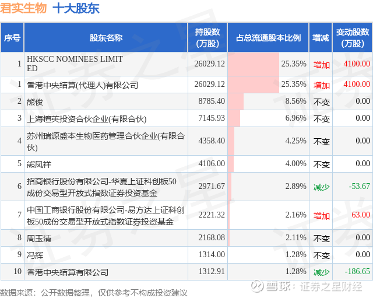Click rank number 10 cell

click(12, 272)
